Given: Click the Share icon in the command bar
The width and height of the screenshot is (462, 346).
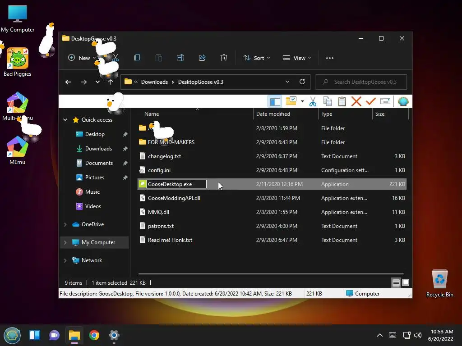Looking at the screenshot, I should click(202, 58).
